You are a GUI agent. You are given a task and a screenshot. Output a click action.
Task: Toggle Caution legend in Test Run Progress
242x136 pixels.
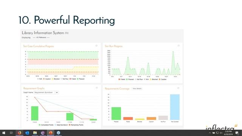[163, 79]
